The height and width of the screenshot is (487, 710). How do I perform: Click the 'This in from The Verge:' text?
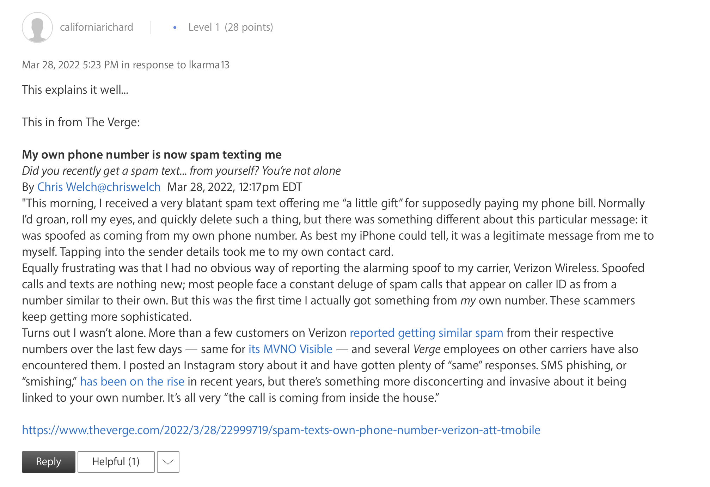[x=81, y=122]
